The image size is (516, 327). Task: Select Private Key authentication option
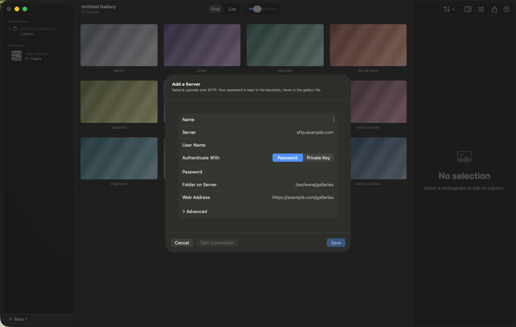pyautogui.click(x=318, y=158)
